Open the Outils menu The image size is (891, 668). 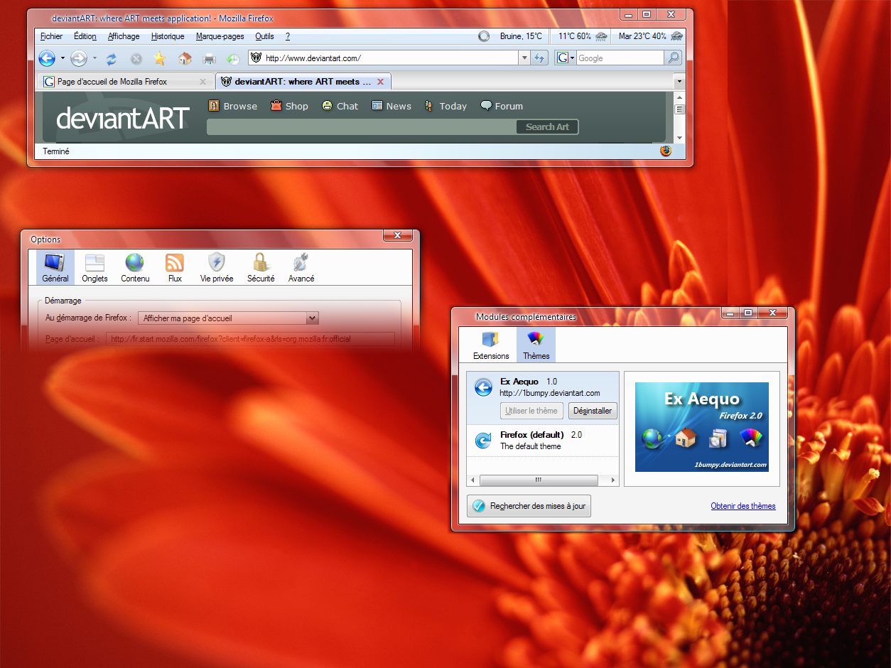click(x=264, y=36)
